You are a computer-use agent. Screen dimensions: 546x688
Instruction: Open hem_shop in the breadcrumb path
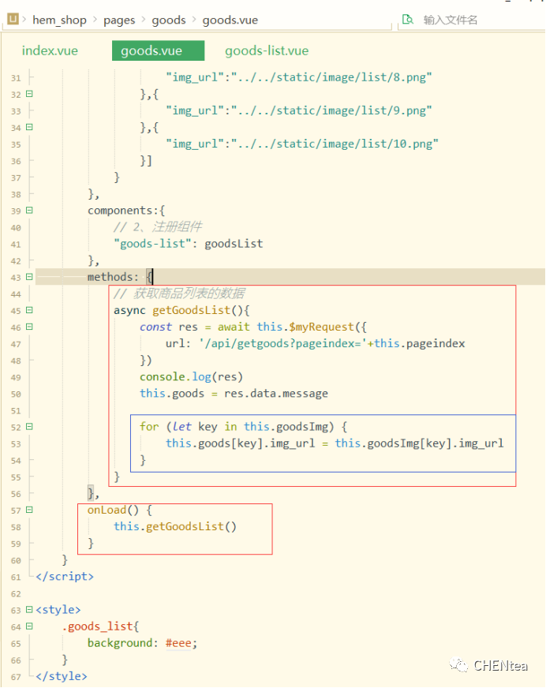pyautogui.click(x=59, y=21)
